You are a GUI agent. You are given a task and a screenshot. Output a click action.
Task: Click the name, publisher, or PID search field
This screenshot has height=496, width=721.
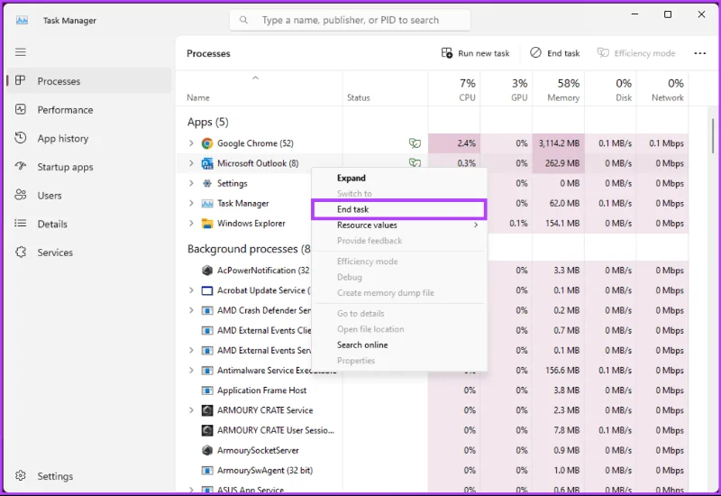350,20
